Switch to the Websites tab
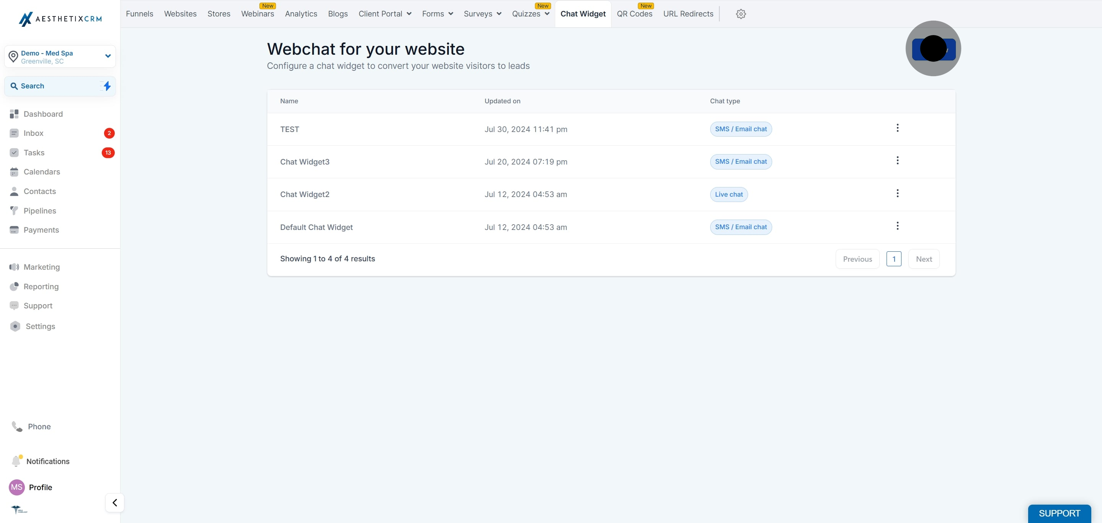The width and height of the screenshot is (1102, 523). (180, 14)
